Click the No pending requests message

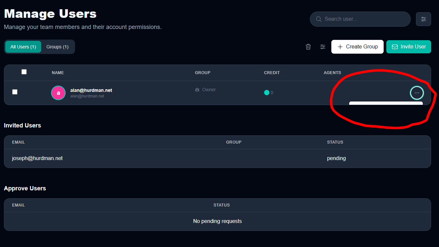point(217,221)
